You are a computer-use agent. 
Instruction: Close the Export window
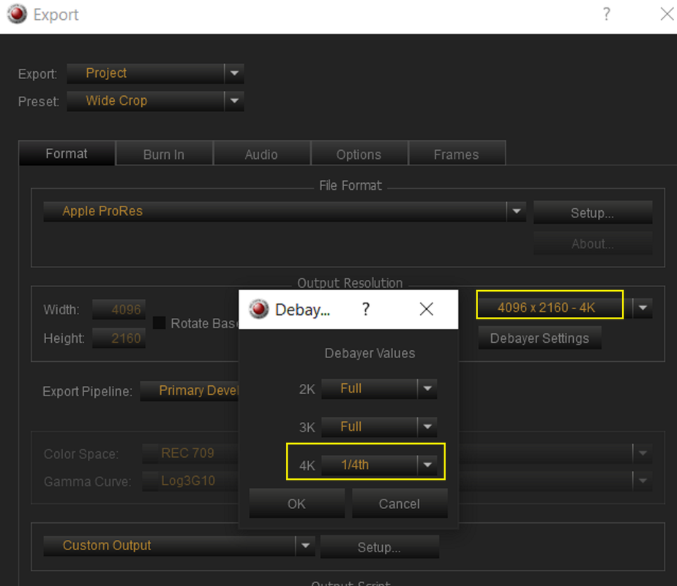point(667,14)
